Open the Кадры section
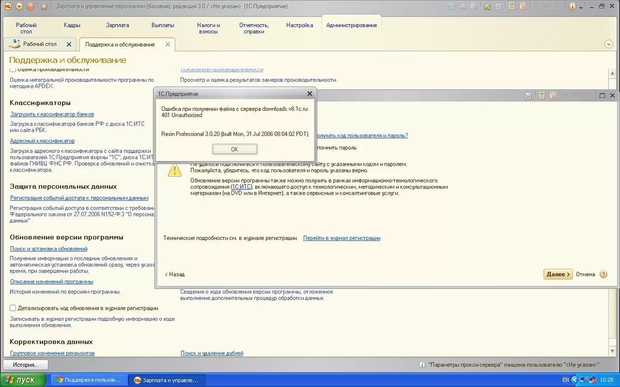This screenshot has height=387, width=620. [72, 25]
